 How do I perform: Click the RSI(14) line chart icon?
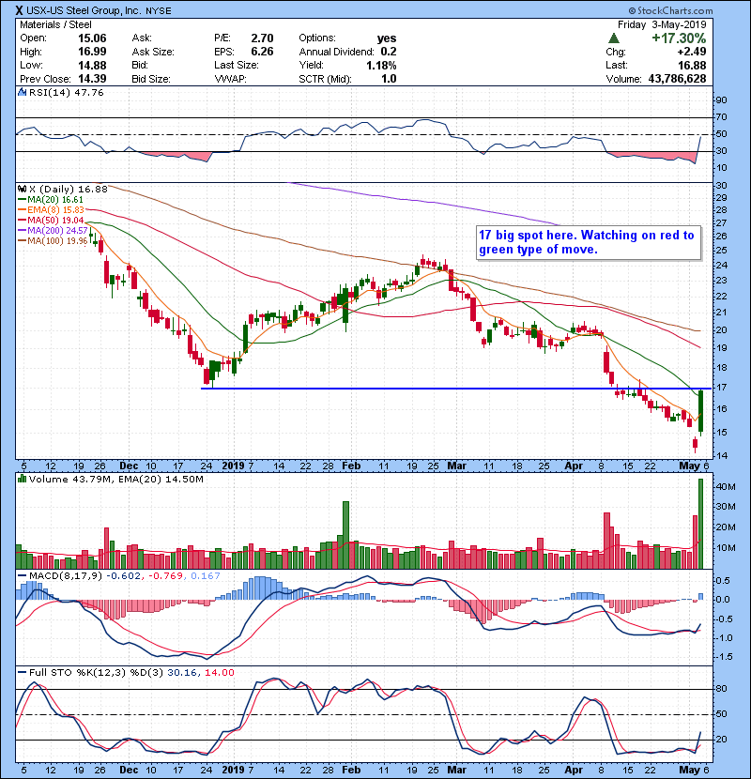point(22,92)
